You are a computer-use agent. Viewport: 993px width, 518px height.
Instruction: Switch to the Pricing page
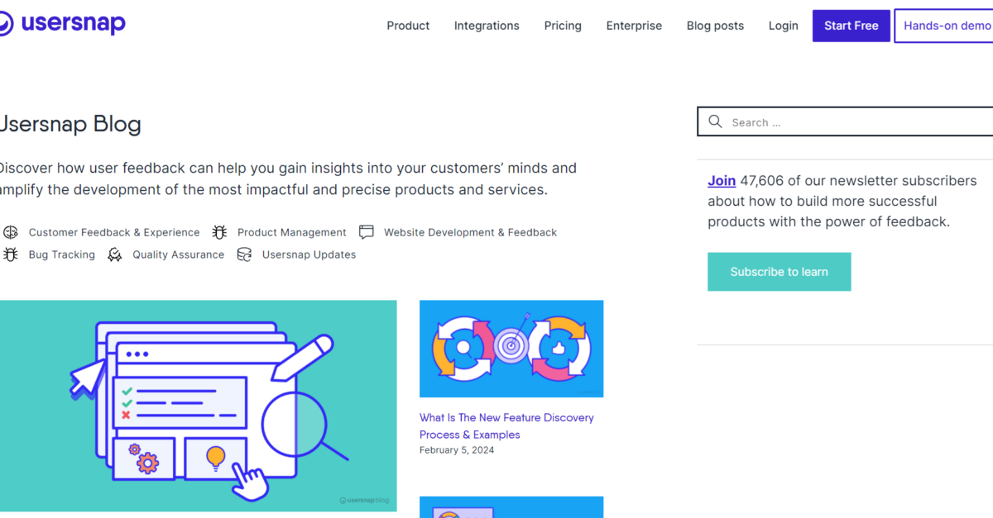pyautogui.click(x=563, y=26)
